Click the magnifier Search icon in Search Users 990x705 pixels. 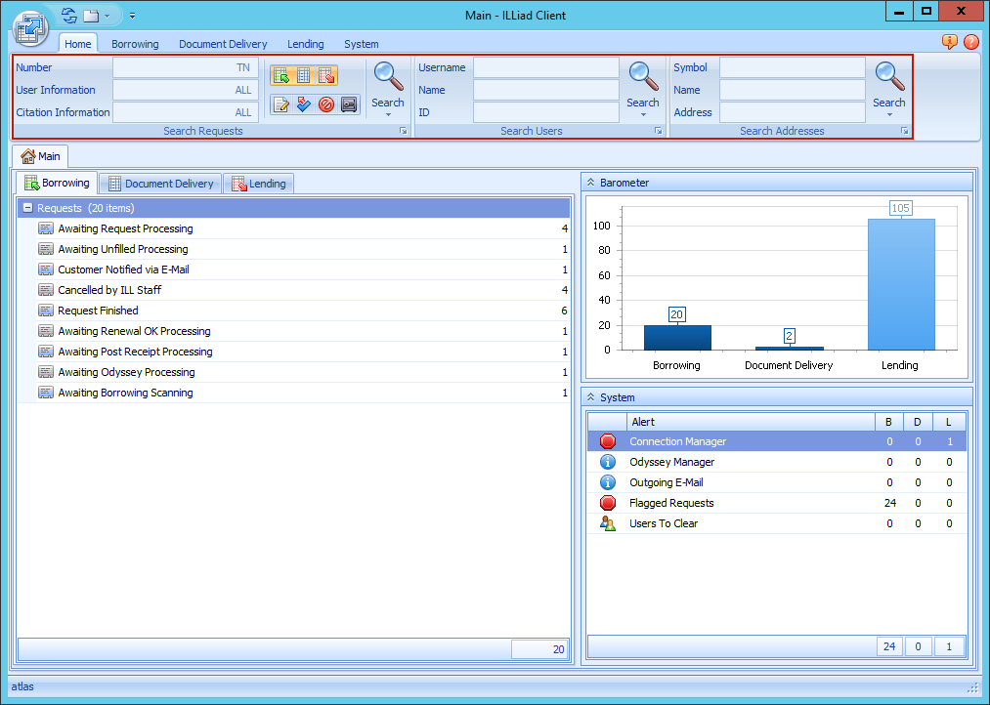click(642, 76)
